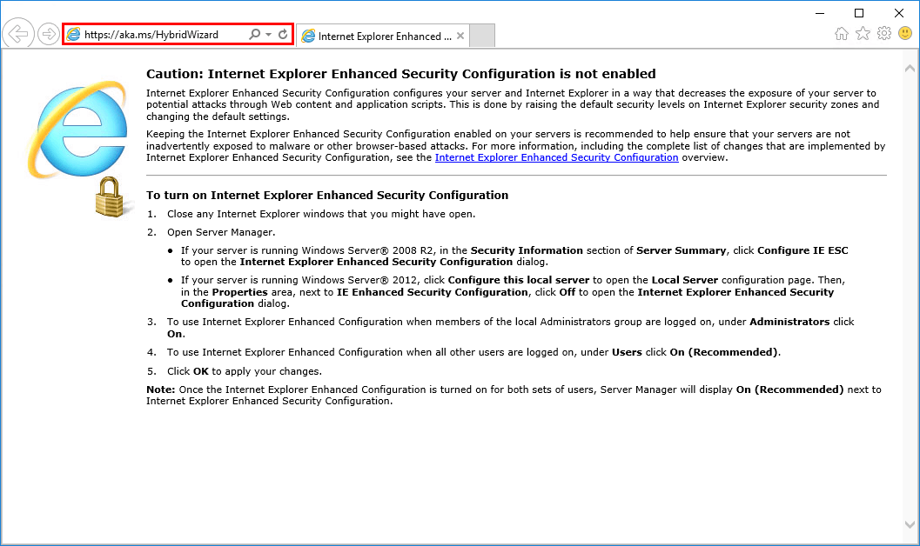Open the Home page icon
The image size is (920, 546).
coord(842,33)
